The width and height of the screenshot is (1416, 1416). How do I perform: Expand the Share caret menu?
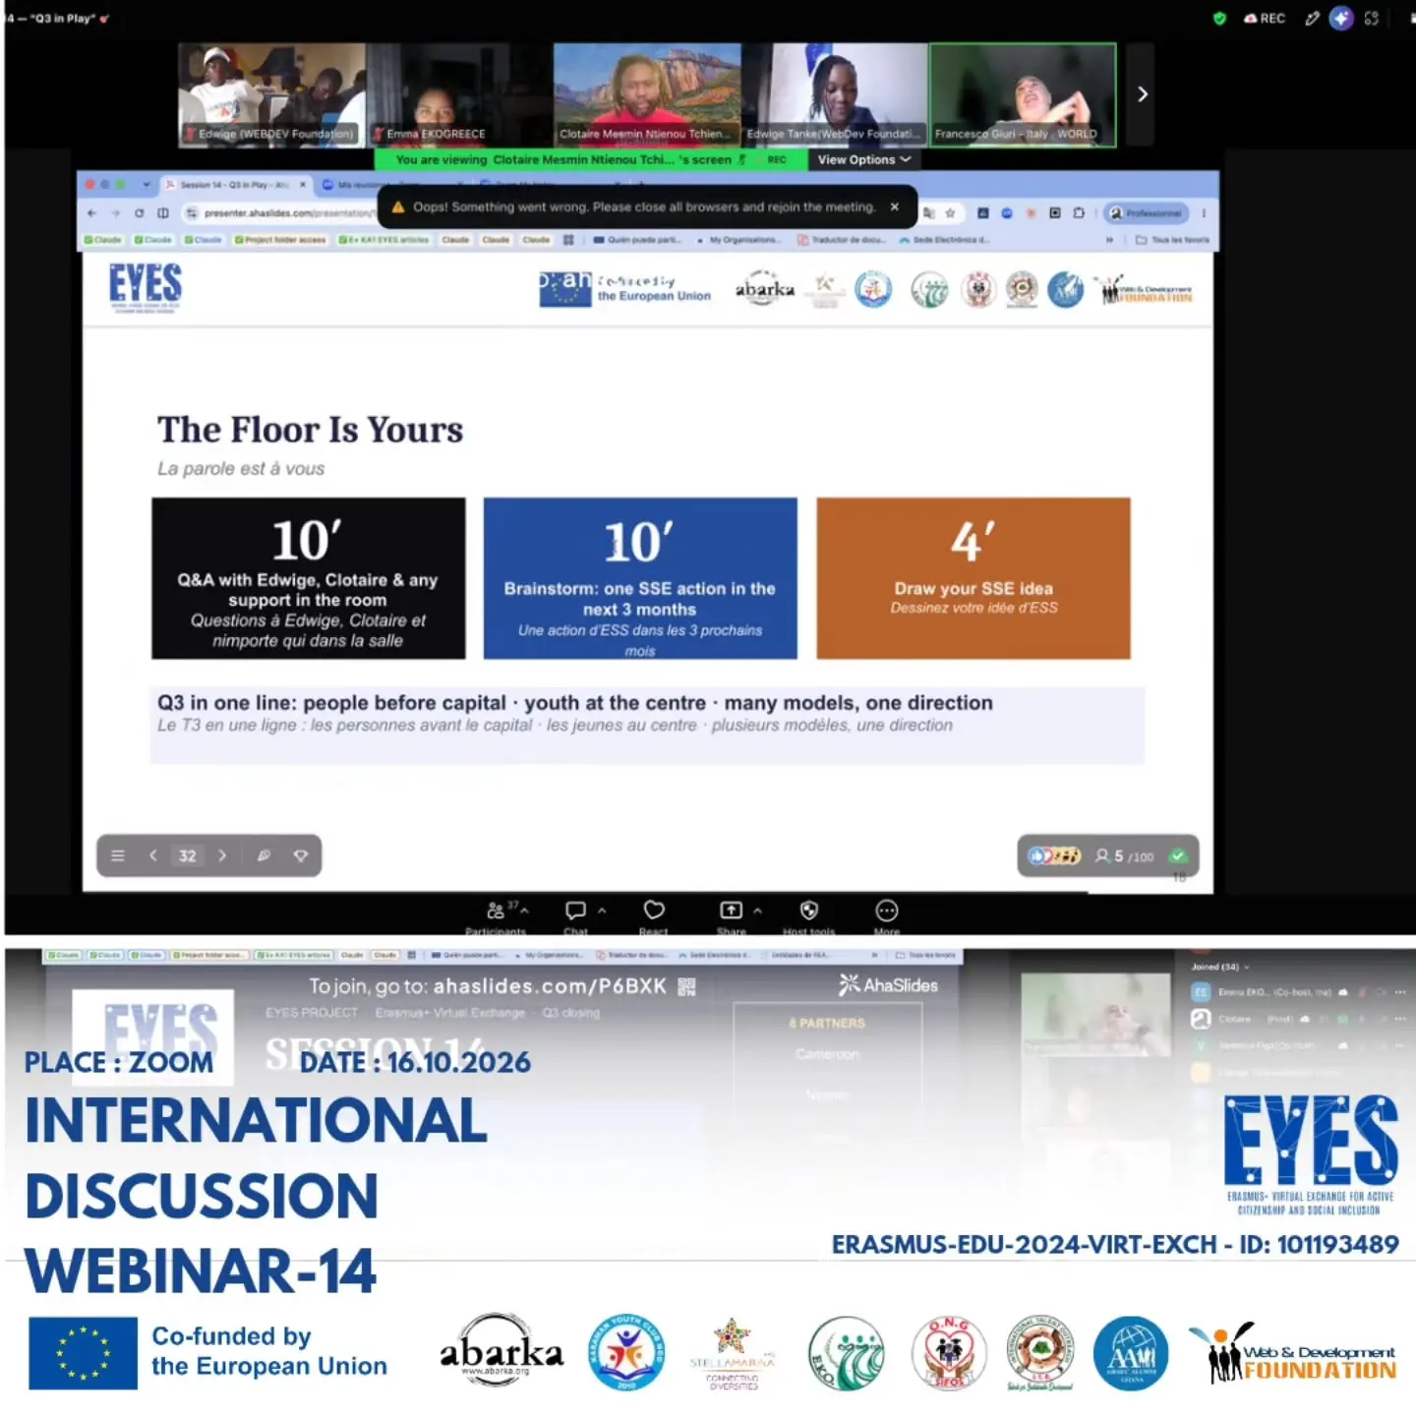(x=757, y=911)
